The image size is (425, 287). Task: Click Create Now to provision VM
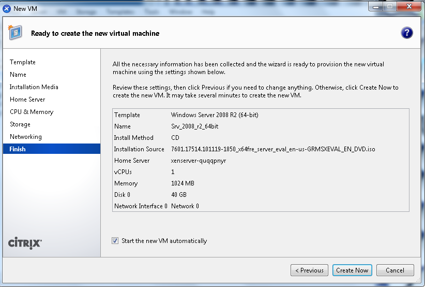[x=352, y=270]
